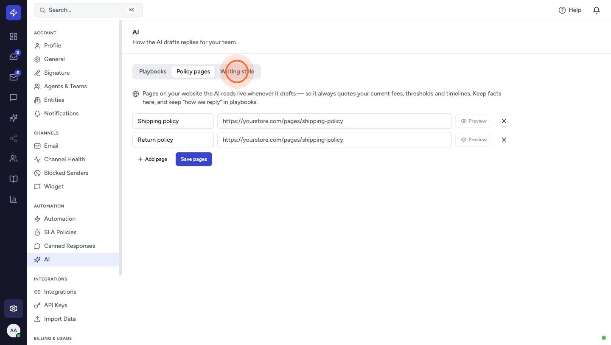Select the Policy pages tab
Screen dimensions: 611x345
point(193,71)
